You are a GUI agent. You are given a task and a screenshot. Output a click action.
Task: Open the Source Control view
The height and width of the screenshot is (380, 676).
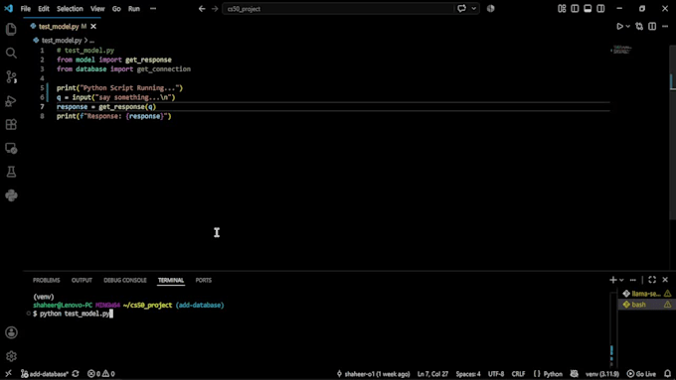click(11, 77)
